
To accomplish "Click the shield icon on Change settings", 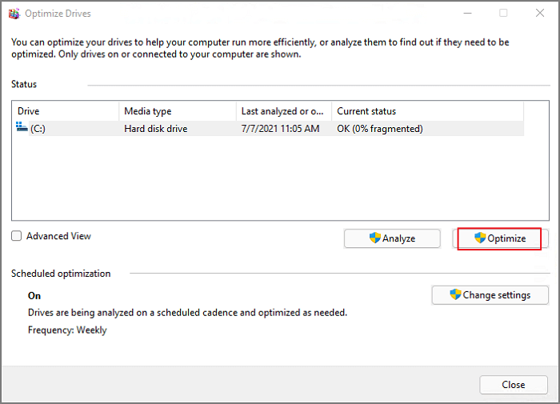I will click(x=455, y=295).
